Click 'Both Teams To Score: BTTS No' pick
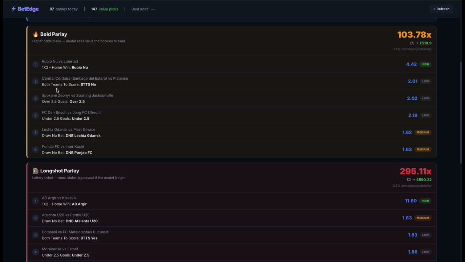 click(x=69, y=84)
